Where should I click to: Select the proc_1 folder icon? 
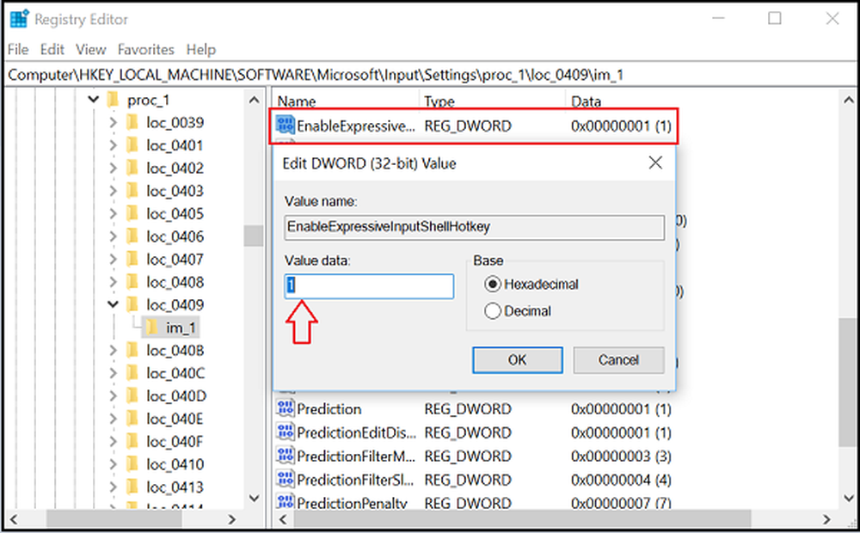(x=113, y=100)
